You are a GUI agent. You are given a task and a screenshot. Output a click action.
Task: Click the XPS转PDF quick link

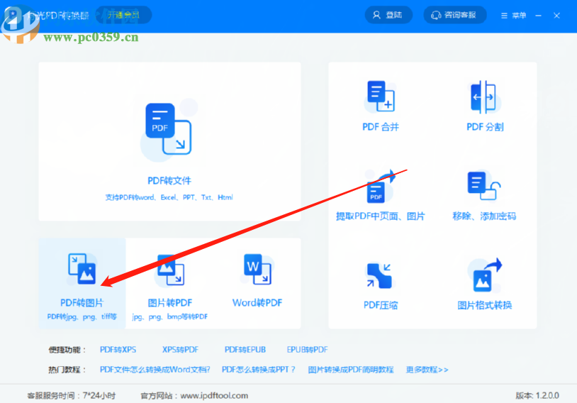click(180, 350)
